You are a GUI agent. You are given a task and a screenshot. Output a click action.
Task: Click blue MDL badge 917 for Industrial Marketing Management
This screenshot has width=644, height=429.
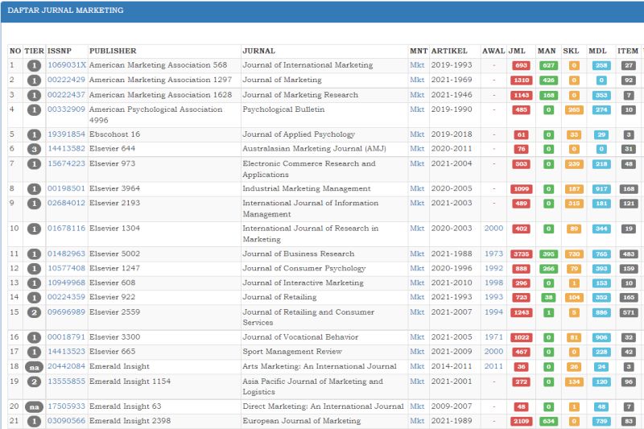pos(601,189)
